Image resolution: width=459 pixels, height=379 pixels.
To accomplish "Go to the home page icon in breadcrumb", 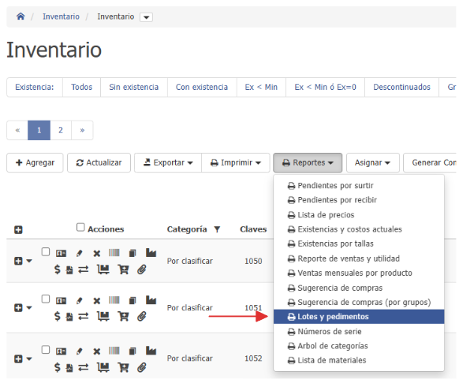I will coord(21,17).
